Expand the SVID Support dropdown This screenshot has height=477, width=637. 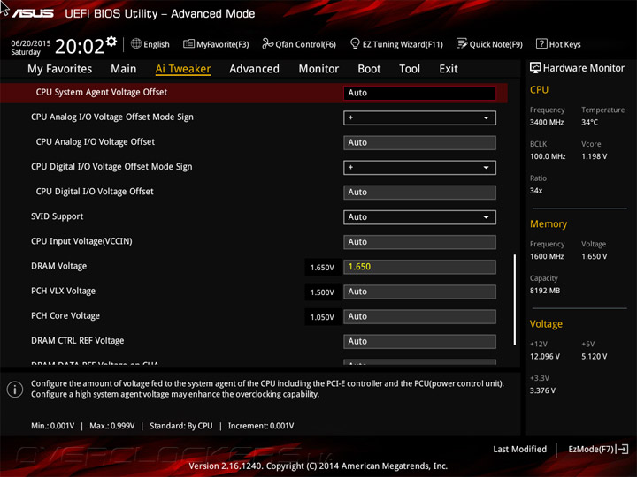coord(419,217)
